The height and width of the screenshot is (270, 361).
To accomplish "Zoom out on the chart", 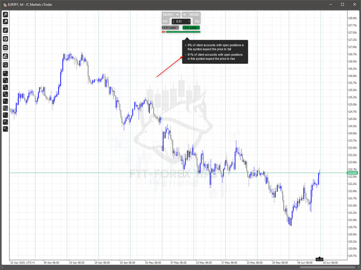I will (x=5, y=22).
